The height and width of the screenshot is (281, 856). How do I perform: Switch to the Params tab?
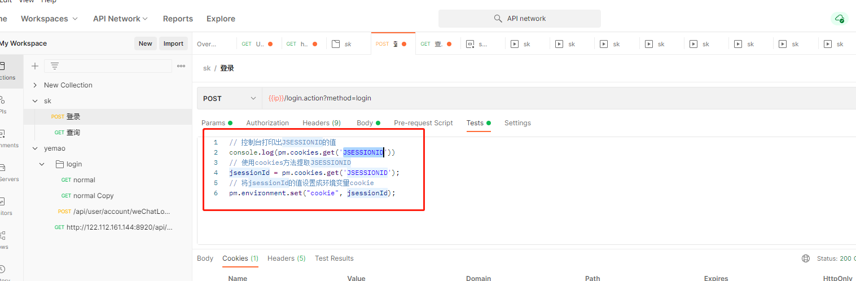[x=217, y=123]
